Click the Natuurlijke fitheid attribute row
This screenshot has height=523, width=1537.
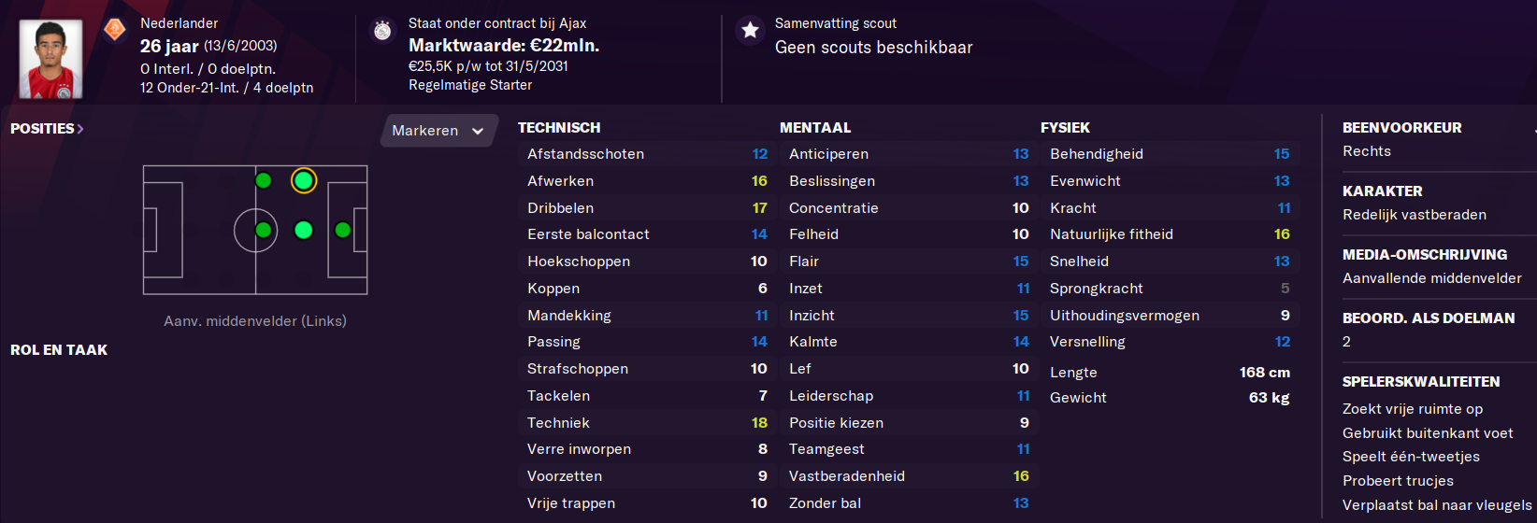(x=1170, y=234)
